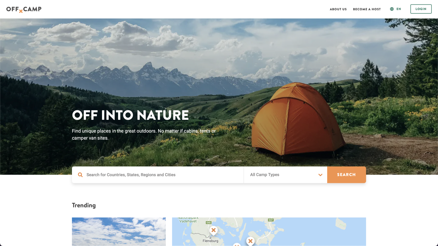Image resolution: width=438 pixels, height=246 pixels.
Task: Click the orange Search button
Action: click(x=346, y=175)
